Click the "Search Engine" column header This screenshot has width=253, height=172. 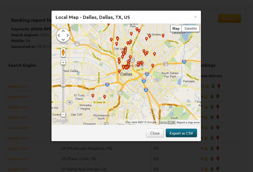(22, 65)
